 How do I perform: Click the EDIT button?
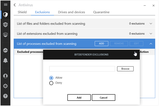[x=136, y=44]
